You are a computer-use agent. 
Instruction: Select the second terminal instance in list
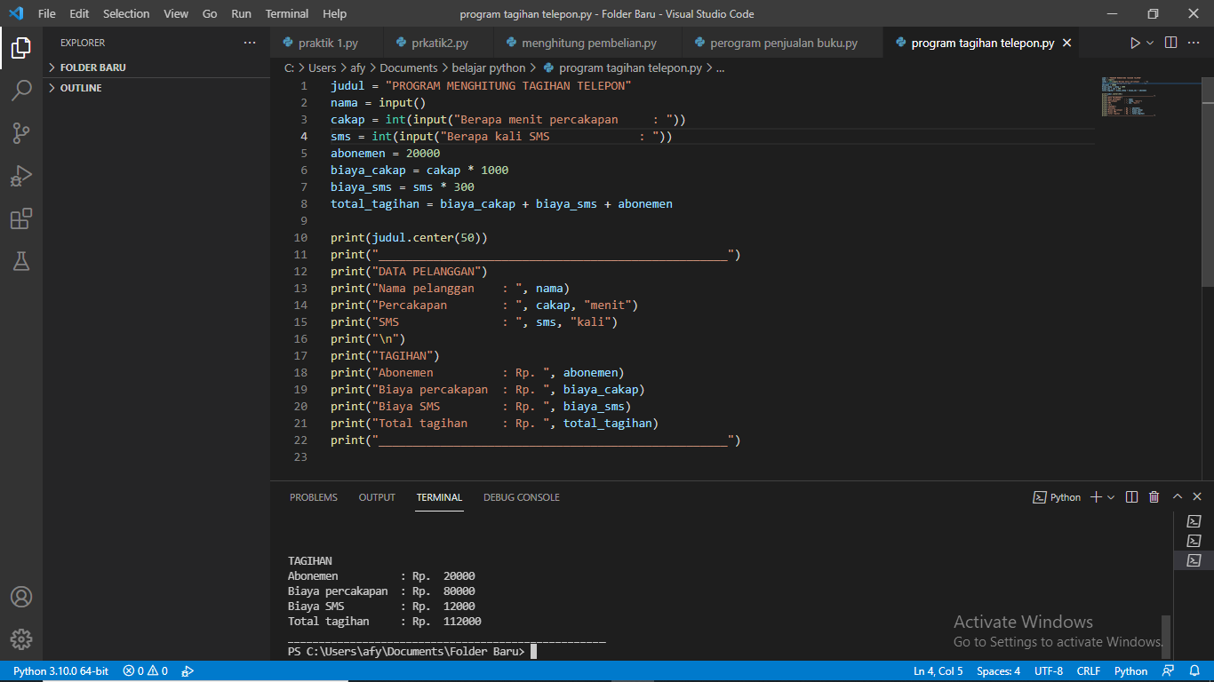[1194, 541]
